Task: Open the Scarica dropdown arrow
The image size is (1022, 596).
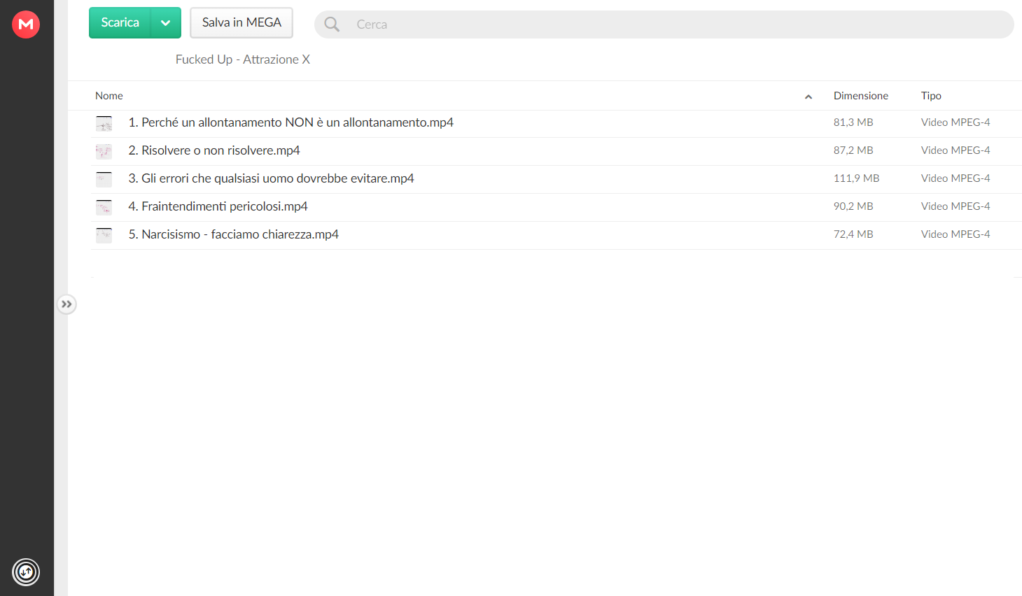Action: pos(166,22)
